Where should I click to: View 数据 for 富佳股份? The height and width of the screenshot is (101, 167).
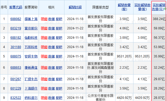(52, 28)
